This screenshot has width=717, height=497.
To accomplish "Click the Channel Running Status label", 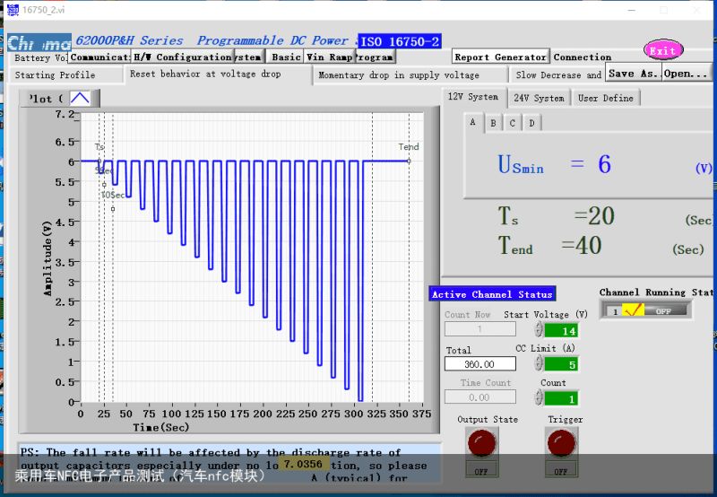I will point(656,292).
